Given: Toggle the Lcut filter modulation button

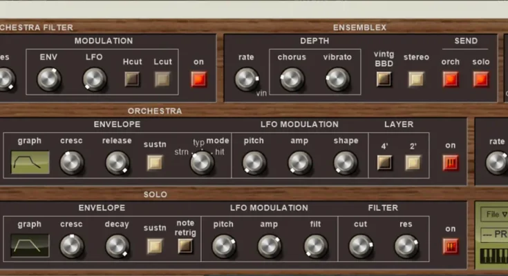Looking at the screenshot, I should 161,79.
